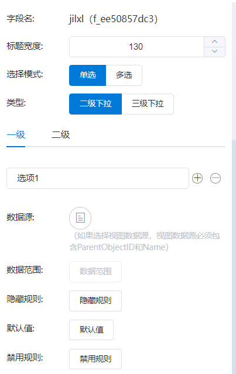Select 多选 selection mode
Image resolution: width=236 pixels, height=374 pixels.
click(x=124, y=75)
